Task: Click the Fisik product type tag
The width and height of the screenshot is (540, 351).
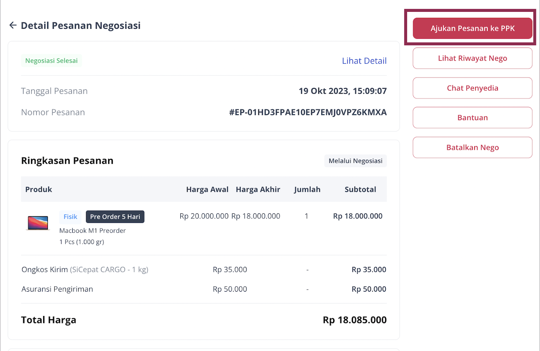Action: [x=70, y=217]
